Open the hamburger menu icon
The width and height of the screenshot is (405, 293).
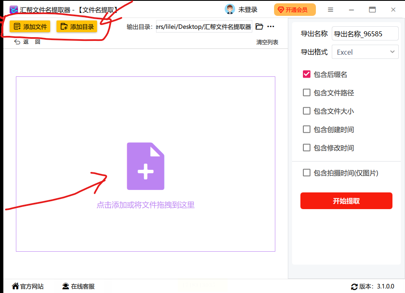point(331,10)
